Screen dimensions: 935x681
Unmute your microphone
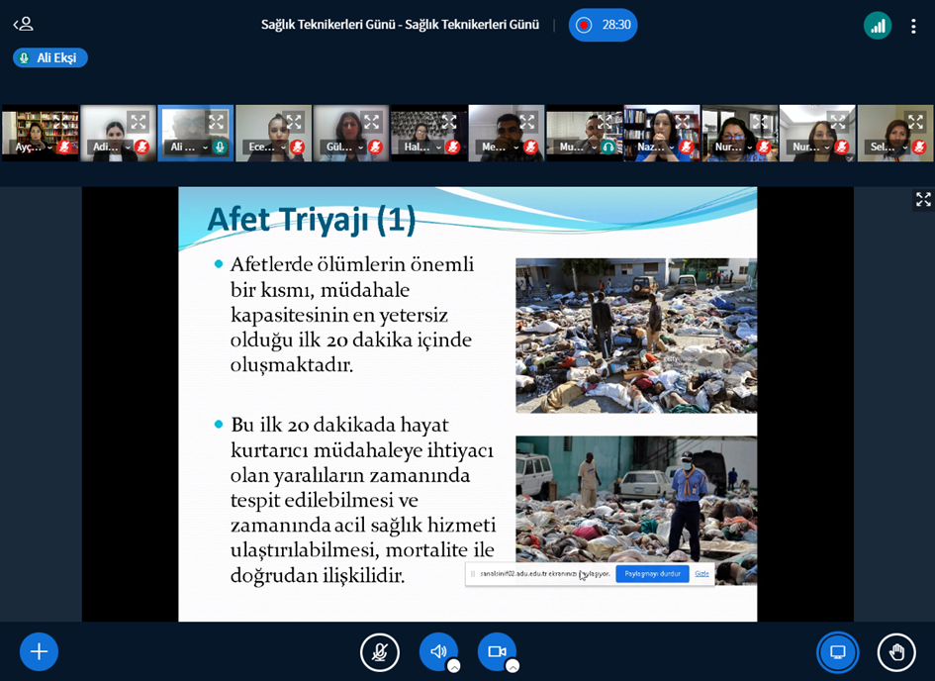pyautogui.click(x=380, y=652)
